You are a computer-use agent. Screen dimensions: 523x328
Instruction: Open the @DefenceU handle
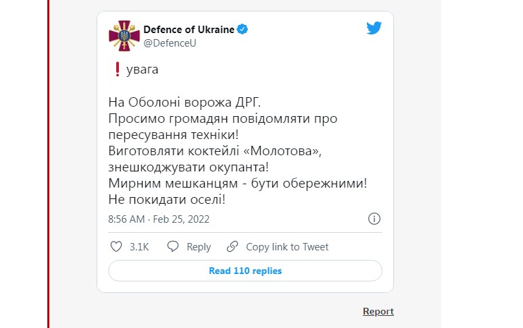tap(170, 43)
